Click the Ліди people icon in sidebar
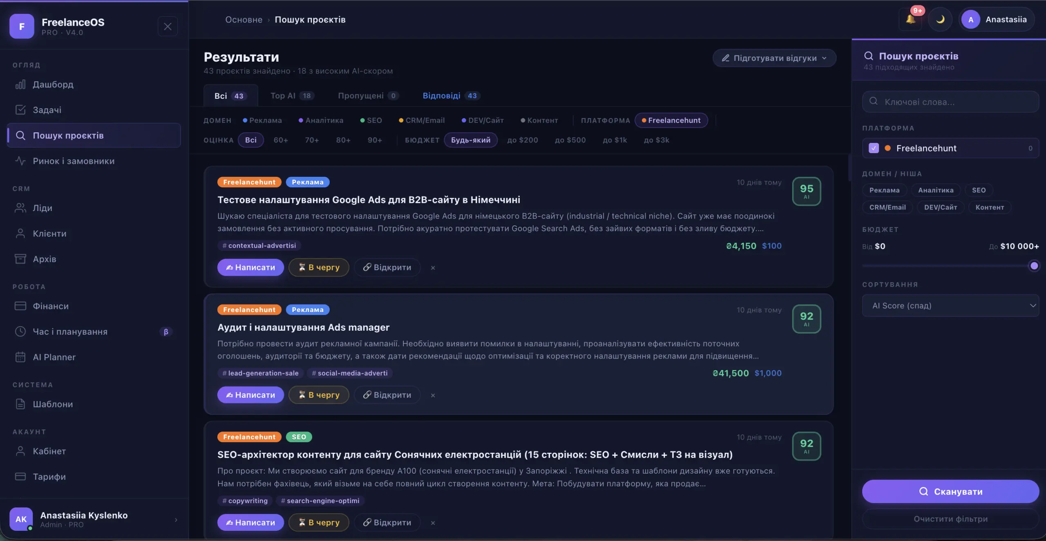The width and height of the screenshot is (1046, 541). [20, 208]
